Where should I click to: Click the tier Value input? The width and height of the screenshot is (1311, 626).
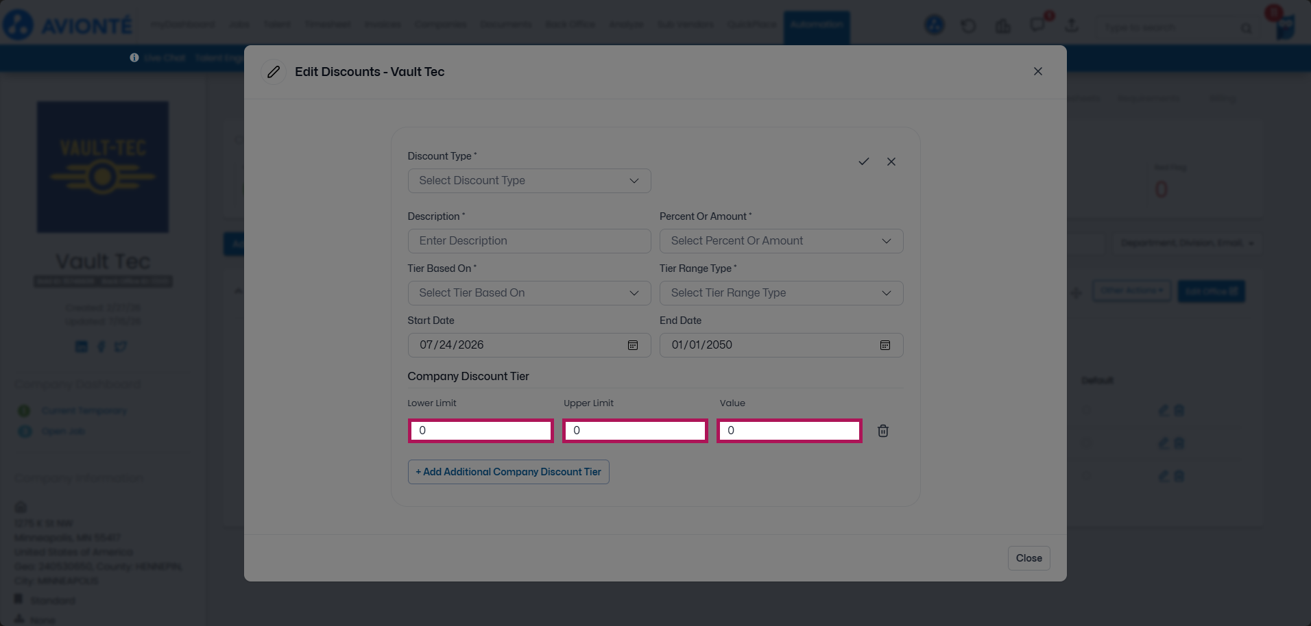coord(789,431)
